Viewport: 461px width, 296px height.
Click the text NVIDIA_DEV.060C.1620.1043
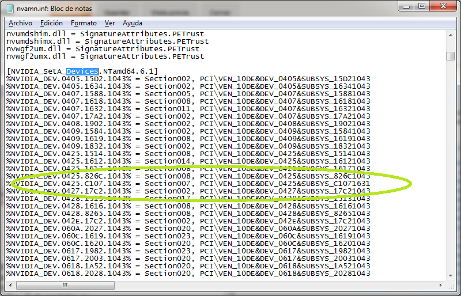click(69, 244)
